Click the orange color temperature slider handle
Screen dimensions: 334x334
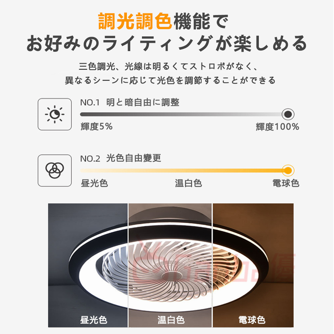288,171
